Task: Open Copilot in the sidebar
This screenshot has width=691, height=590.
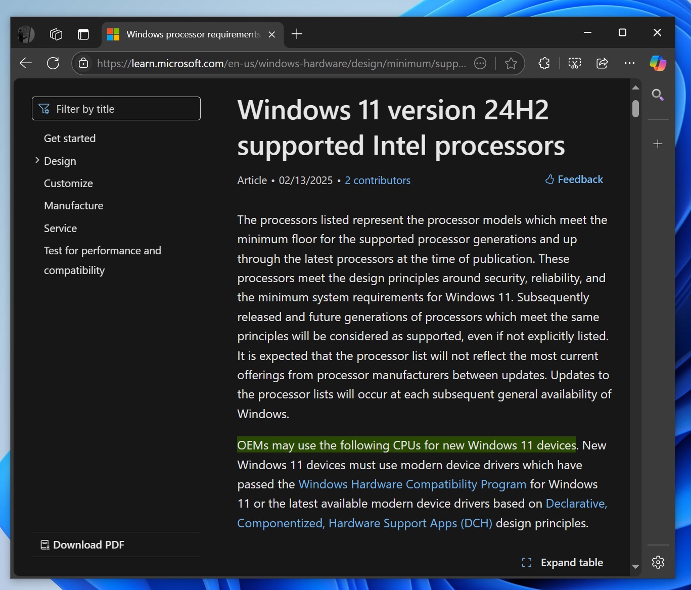Action: pyautogui.click(x=658, y=63)
